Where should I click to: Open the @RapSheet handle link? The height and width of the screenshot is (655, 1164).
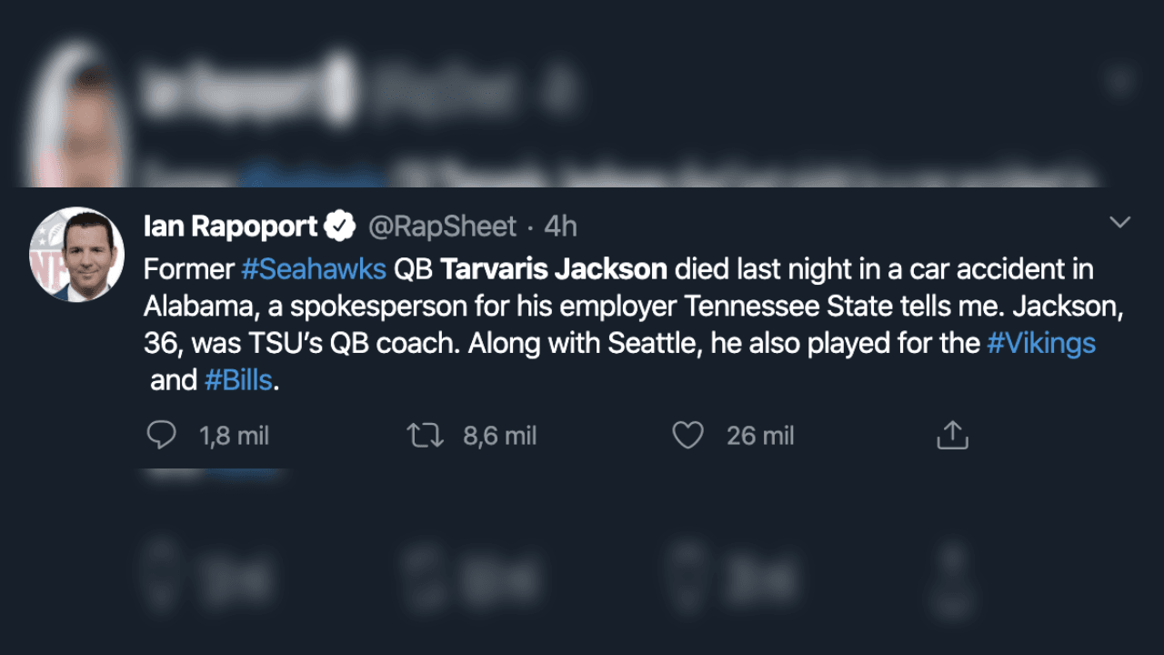(441, 226)
